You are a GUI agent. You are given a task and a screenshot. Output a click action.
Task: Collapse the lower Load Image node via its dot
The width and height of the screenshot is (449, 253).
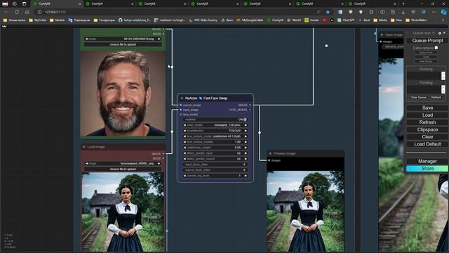(x=84, y=147)
